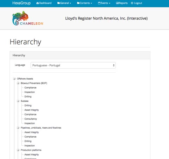
Task: Collapse the Blowout Preventers (BOP) node
Action: coord(18,83)
